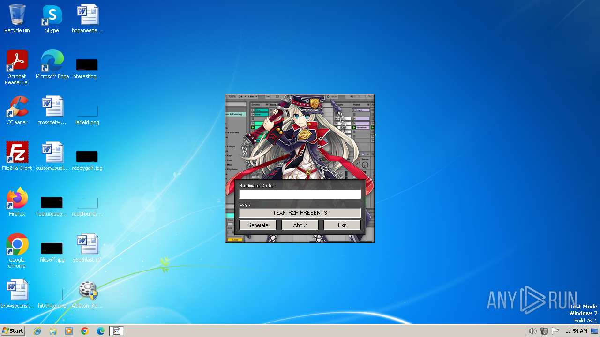Open the About dialog in keygen

click(x=300, y=225)
